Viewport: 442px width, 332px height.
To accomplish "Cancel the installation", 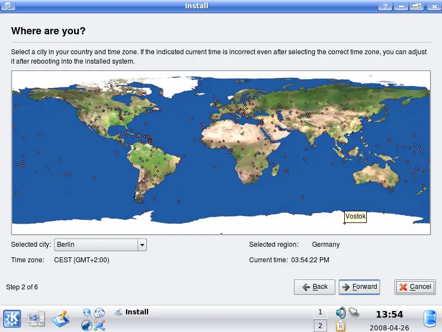I will 415,287.
